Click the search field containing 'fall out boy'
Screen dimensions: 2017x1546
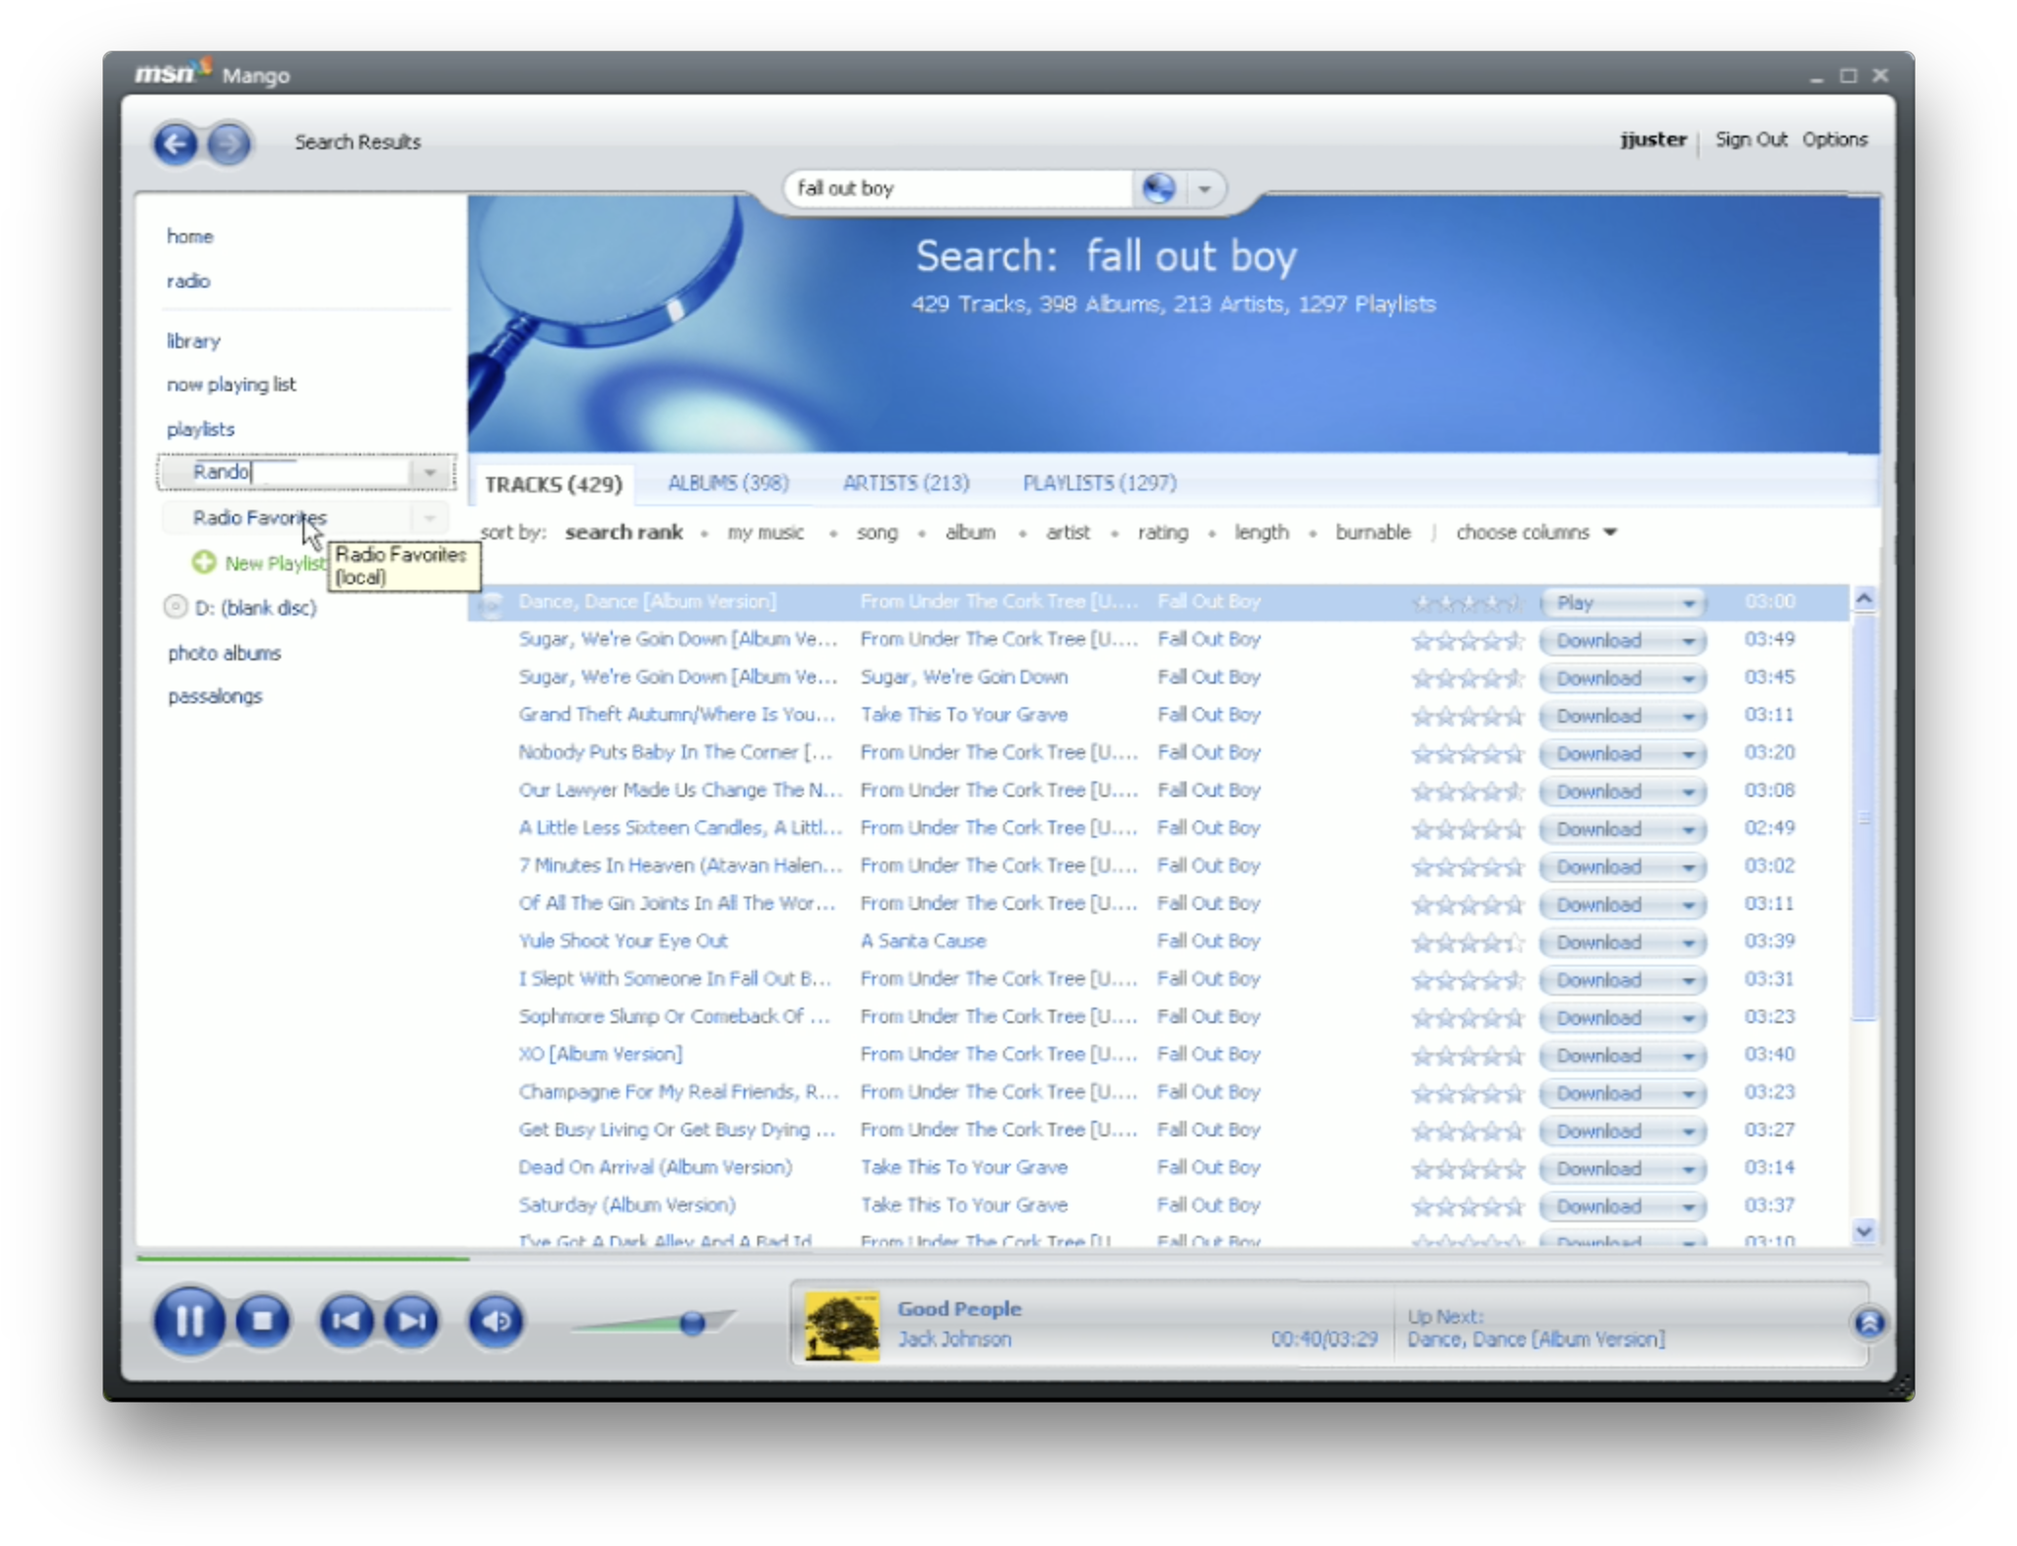point(961,188)
